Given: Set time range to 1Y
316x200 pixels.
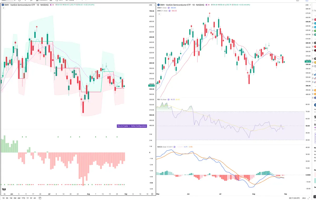Looking at the screenshot, I should pos(28,198).
